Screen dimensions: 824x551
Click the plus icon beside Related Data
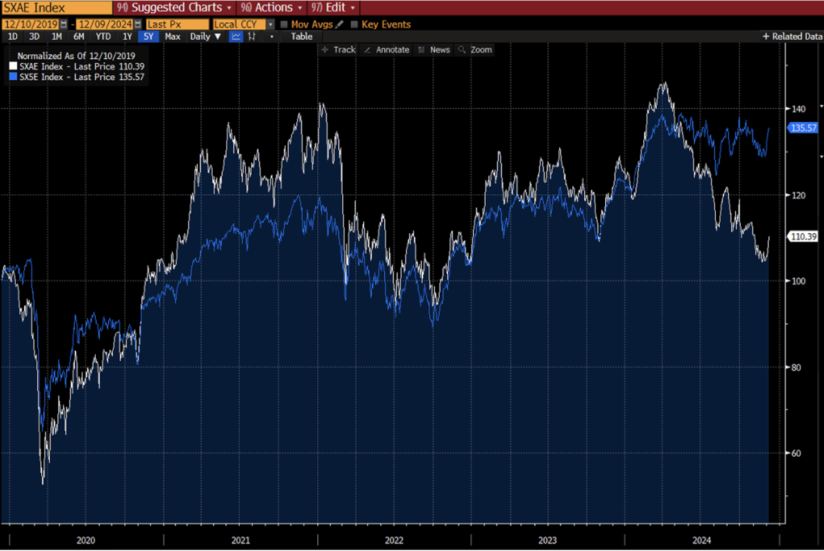(x=766, y=37)
